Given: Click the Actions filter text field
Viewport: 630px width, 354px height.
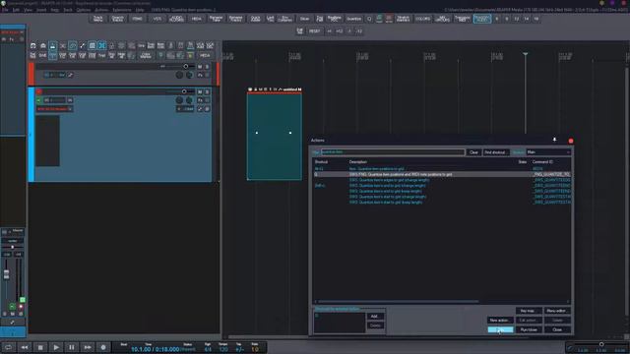Looking at the screenshot, I should (x=393, y=152).
